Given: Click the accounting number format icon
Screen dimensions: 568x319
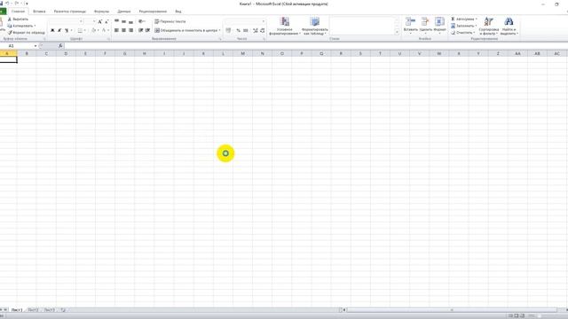Looking at the screenshot, I should [x=228, y=30].
